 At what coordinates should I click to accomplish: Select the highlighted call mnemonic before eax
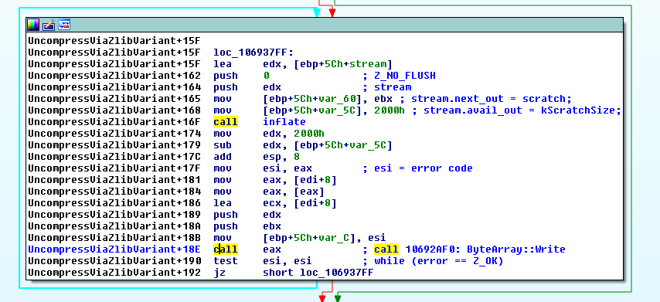click(x=226, y=249)
